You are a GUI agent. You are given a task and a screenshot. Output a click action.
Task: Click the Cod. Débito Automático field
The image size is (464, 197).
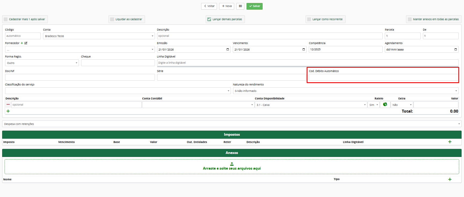click(383, 77)
